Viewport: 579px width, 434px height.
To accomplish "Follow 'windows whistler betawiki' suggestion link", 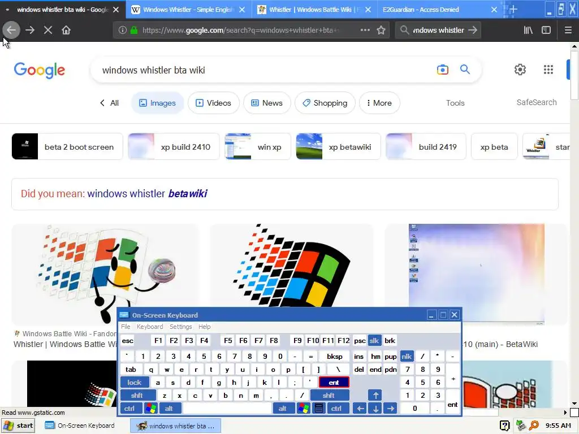I will click(x=147, y=193).
